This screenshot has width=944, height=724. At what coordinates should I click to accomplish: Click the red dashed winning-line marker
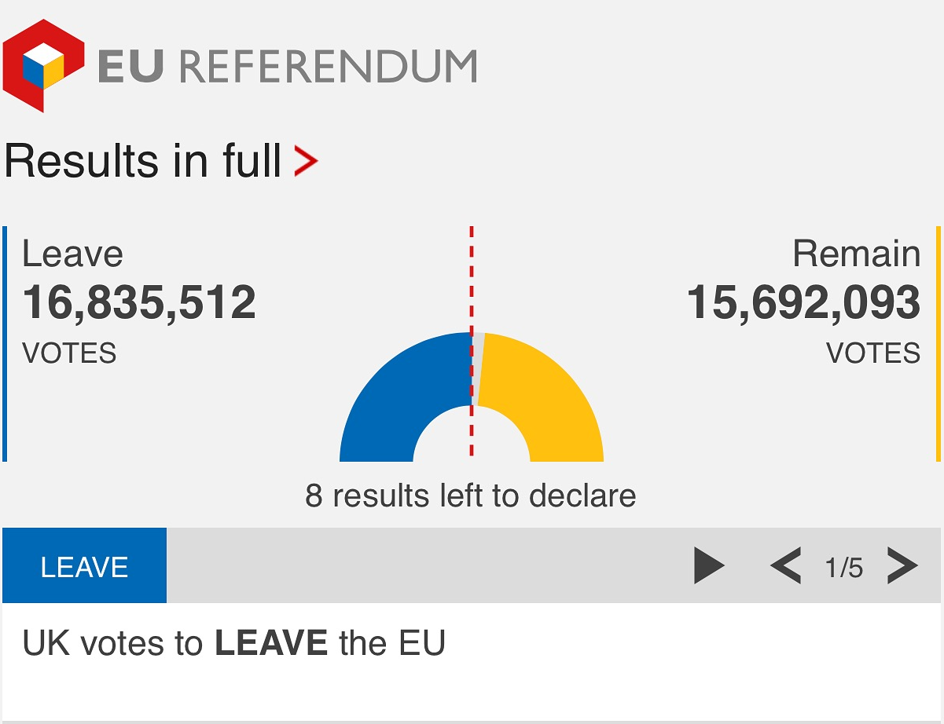(x=472, y=275)
